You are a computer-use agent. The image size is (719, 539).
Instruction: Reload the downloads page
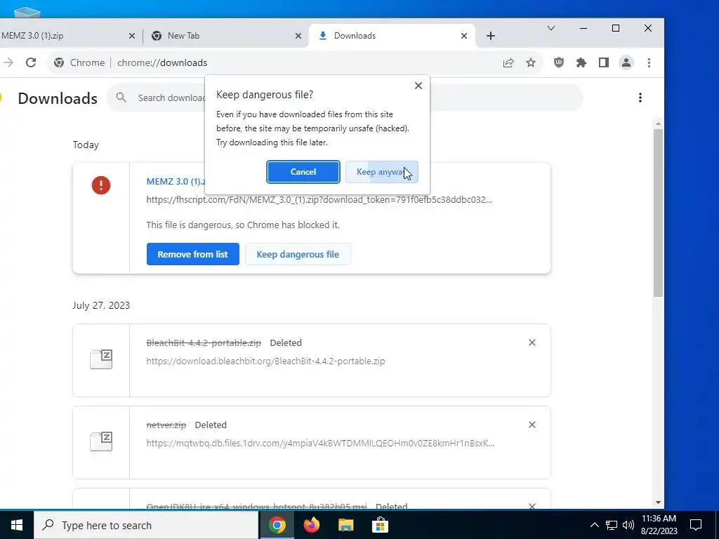[31, 62]
